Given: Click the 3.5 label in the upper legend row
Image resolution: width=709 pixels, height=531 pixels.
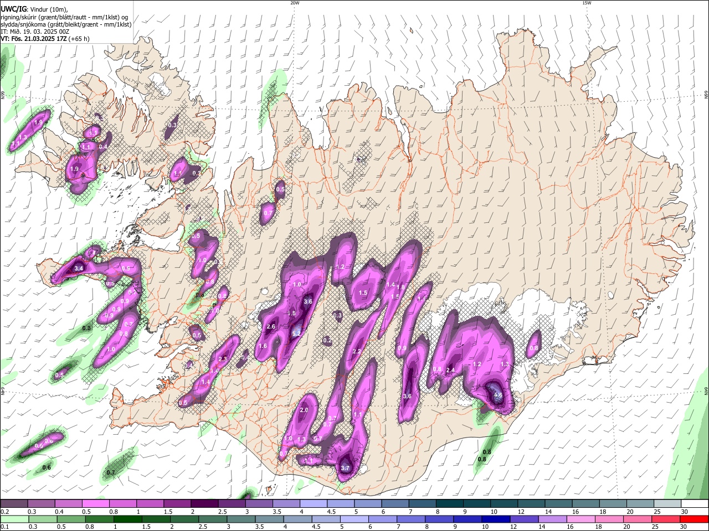Looking at the screenshot, I should (x=276, y=512).
